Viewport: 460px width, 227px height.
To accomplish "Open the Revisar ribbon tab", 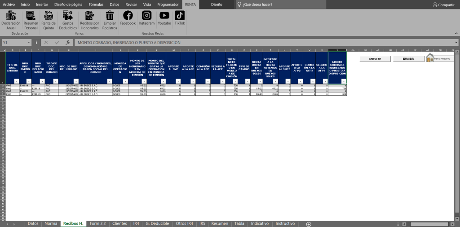I will tap(131, 4).
